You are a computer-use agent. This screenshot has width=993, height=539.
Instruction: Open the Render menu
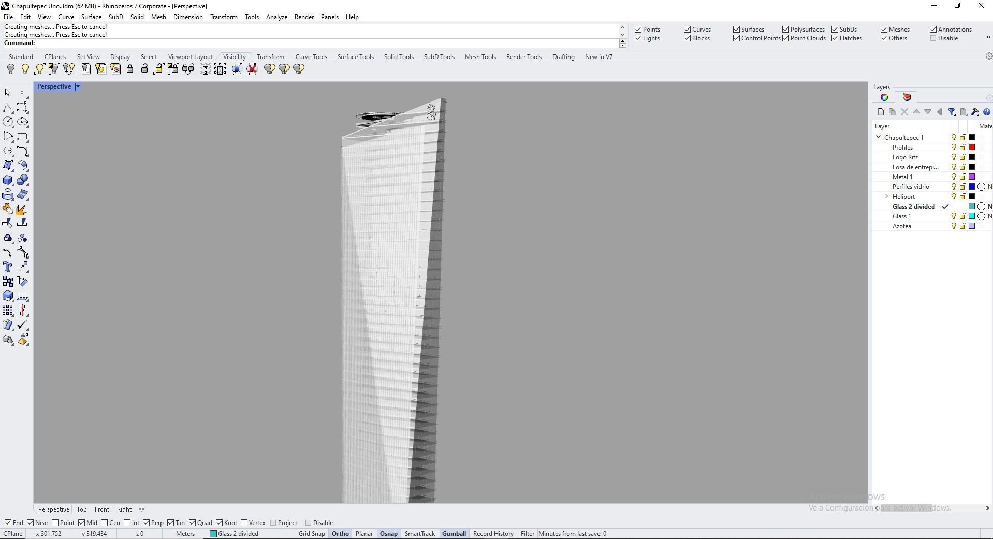304,17
